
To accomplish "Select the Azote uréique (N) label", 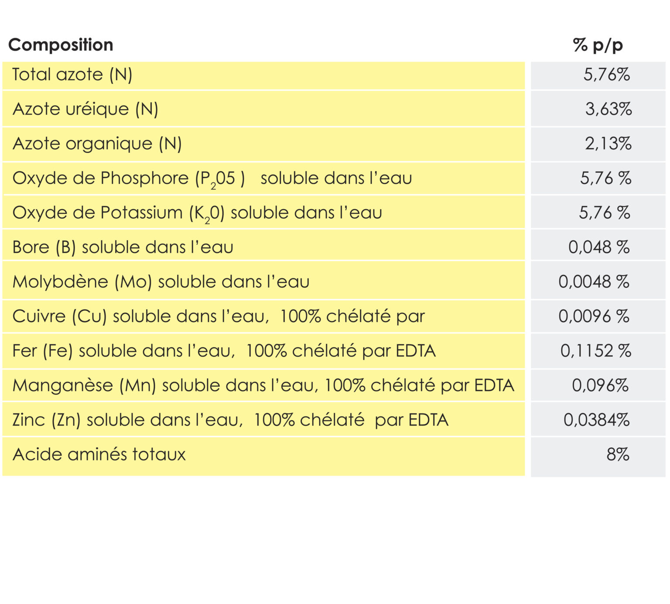I will click(85, 109).
